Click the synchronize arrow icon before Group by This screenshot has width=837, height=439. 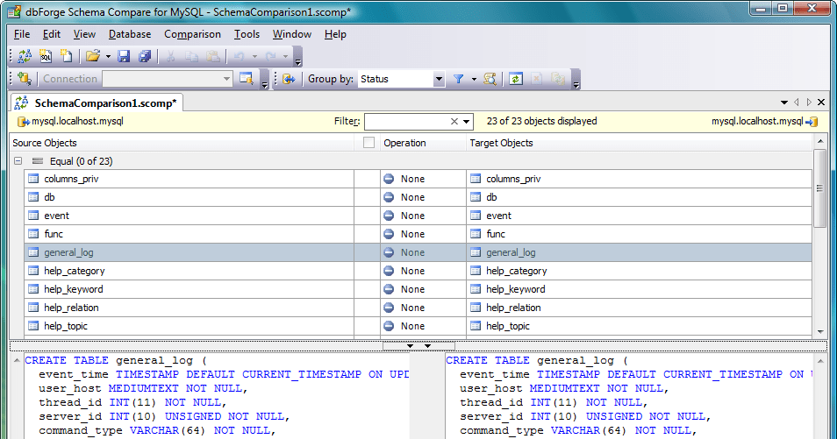[x=289, y=79]
